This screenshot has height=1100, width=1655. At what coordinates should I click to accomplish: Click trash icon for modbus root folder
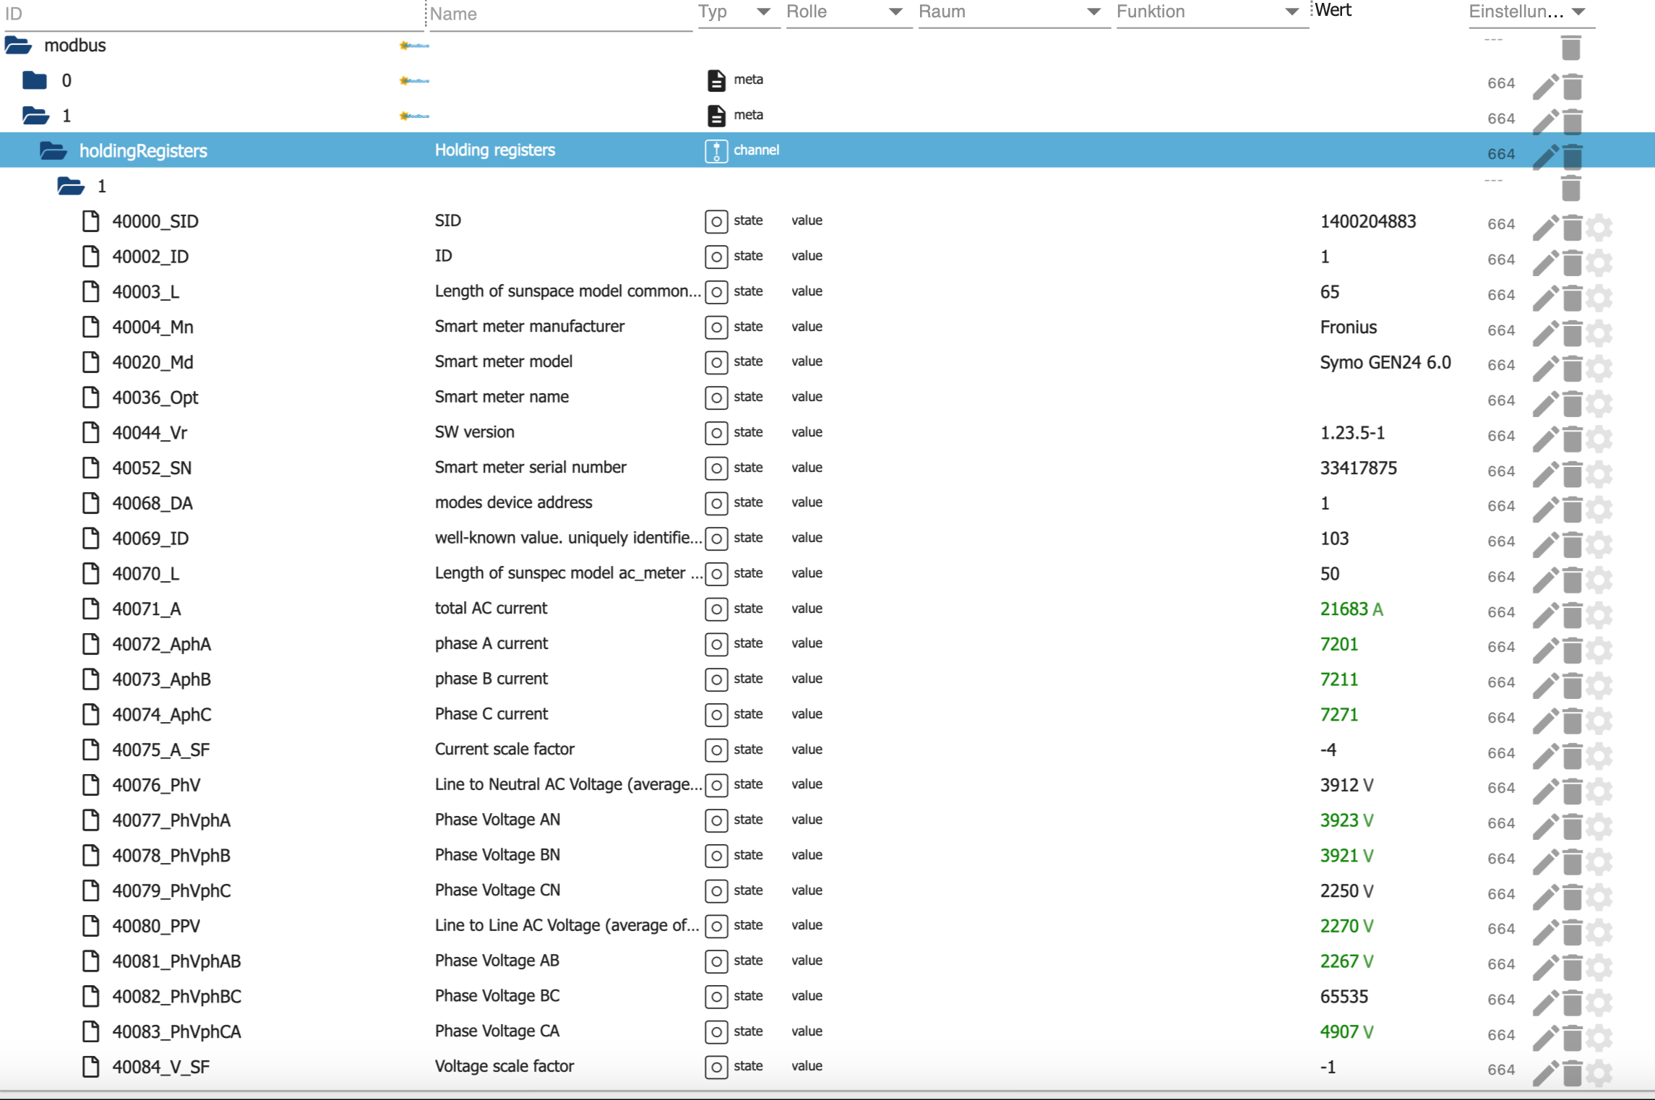(x=1570, y=48)
